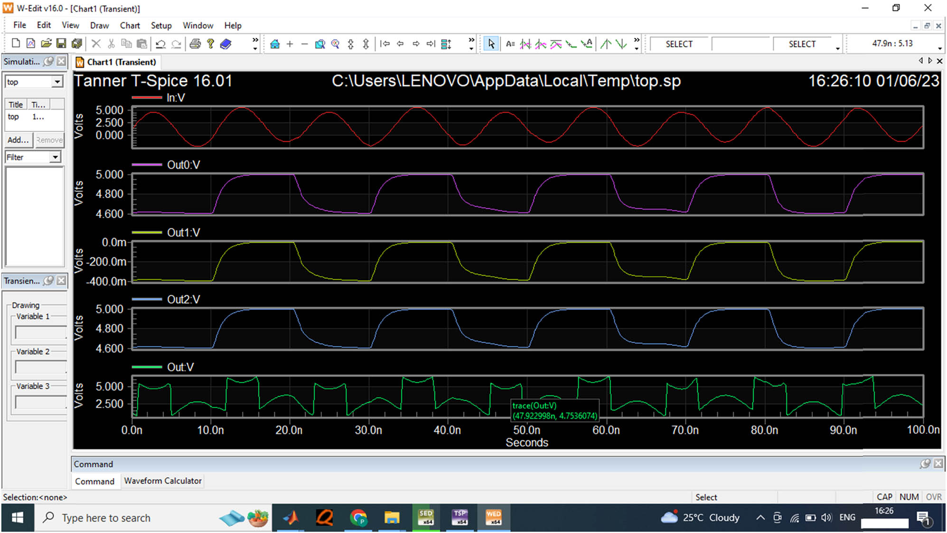Click the scroll to far left icon
Viewport: 947px width, 533px height.
click(x=385, y=44)
